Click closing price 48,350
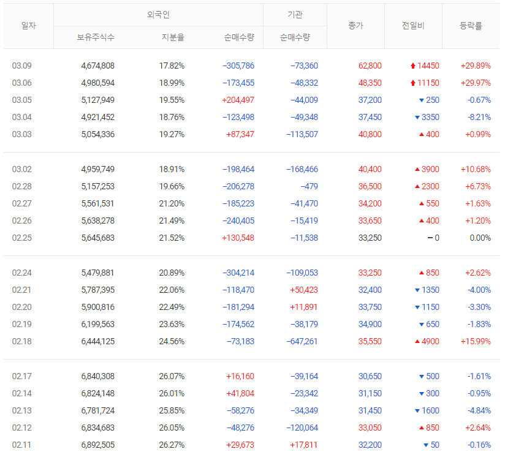505x460 pixels. (370, 83)
